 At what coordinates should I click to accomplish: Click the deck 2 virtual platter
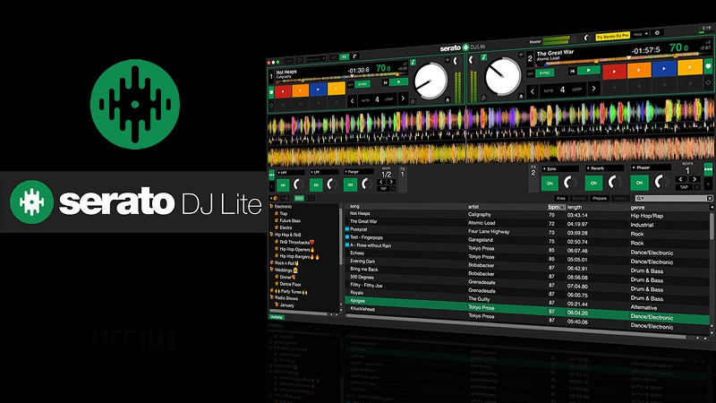(x=502, y=77)
